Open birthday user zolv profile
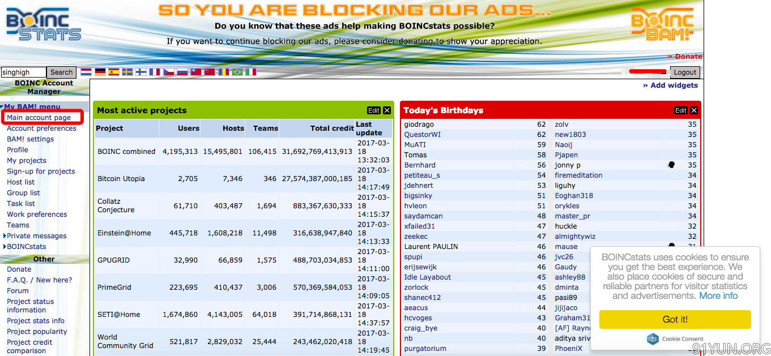This screenshot has width=771, height=356. 562,125
